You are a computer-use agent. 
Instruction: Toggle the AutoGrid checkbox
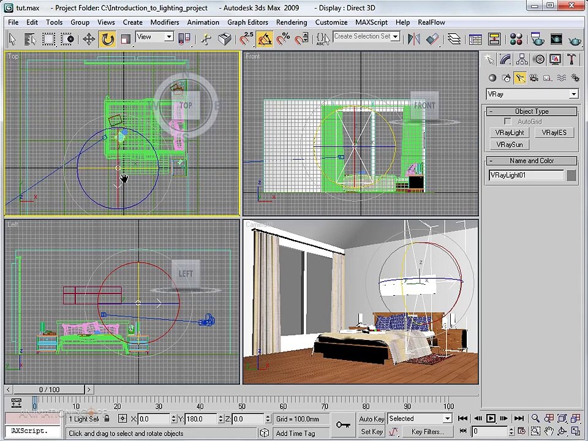508,121
